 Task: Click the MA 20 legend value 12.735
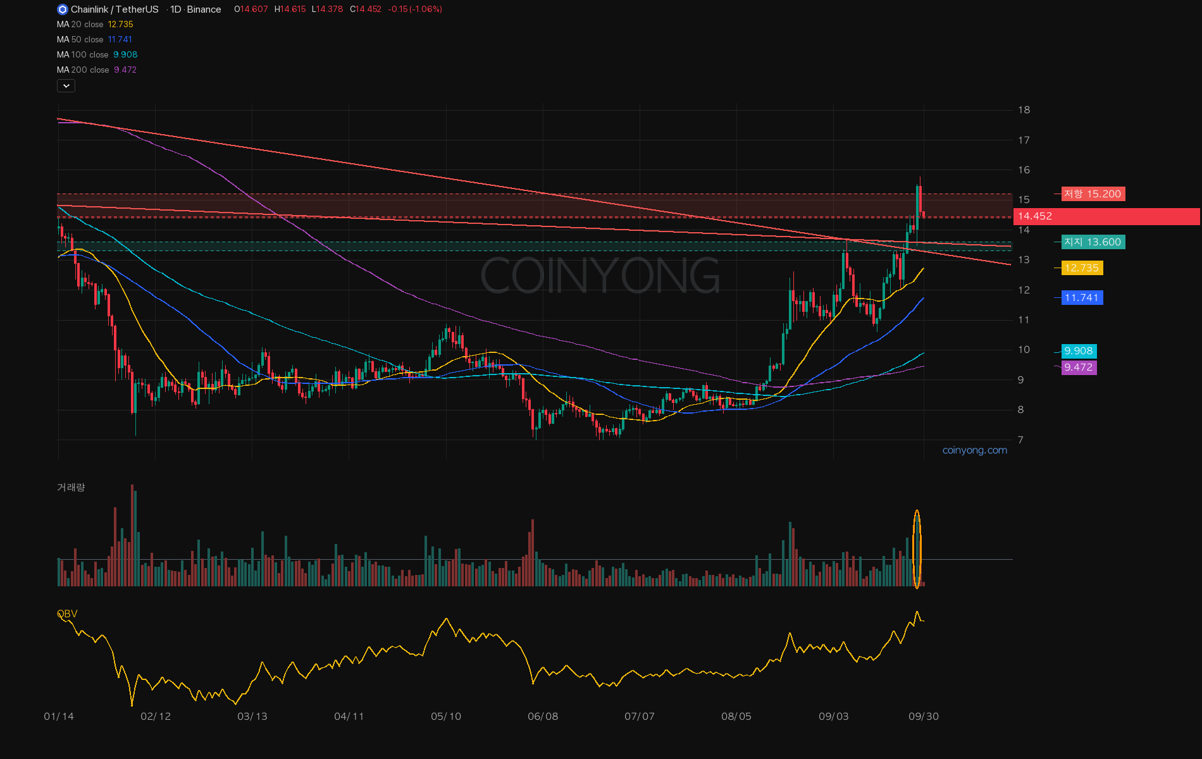click(x=120, y=25)
